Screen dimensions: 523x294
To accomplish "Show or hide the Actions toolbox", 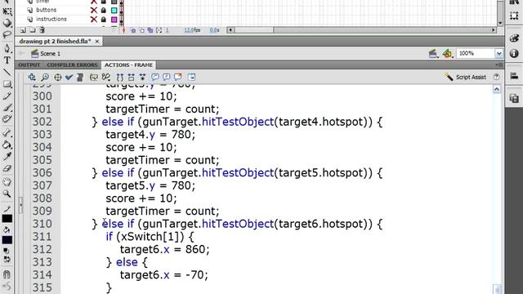I will [191, 78].
